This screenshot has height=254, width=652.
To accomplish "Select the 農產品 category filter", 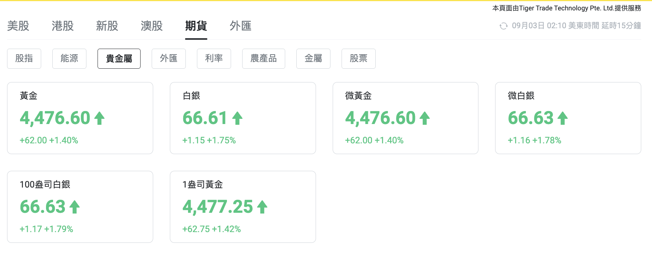I will point(264,59).
